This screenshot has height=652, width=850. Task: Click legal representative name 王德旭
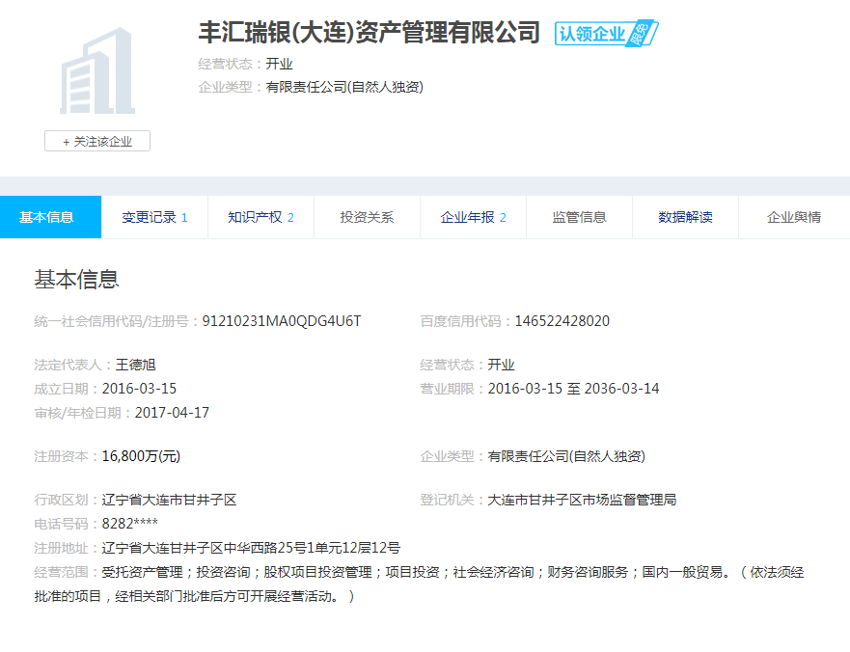[x=136, y=365]
